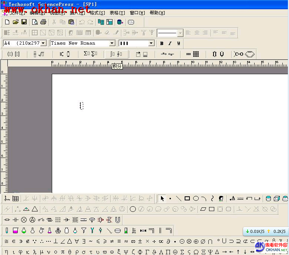289x255 pixels.
Task: Insert the funnel chemistry apparatus
Action: 84,230
